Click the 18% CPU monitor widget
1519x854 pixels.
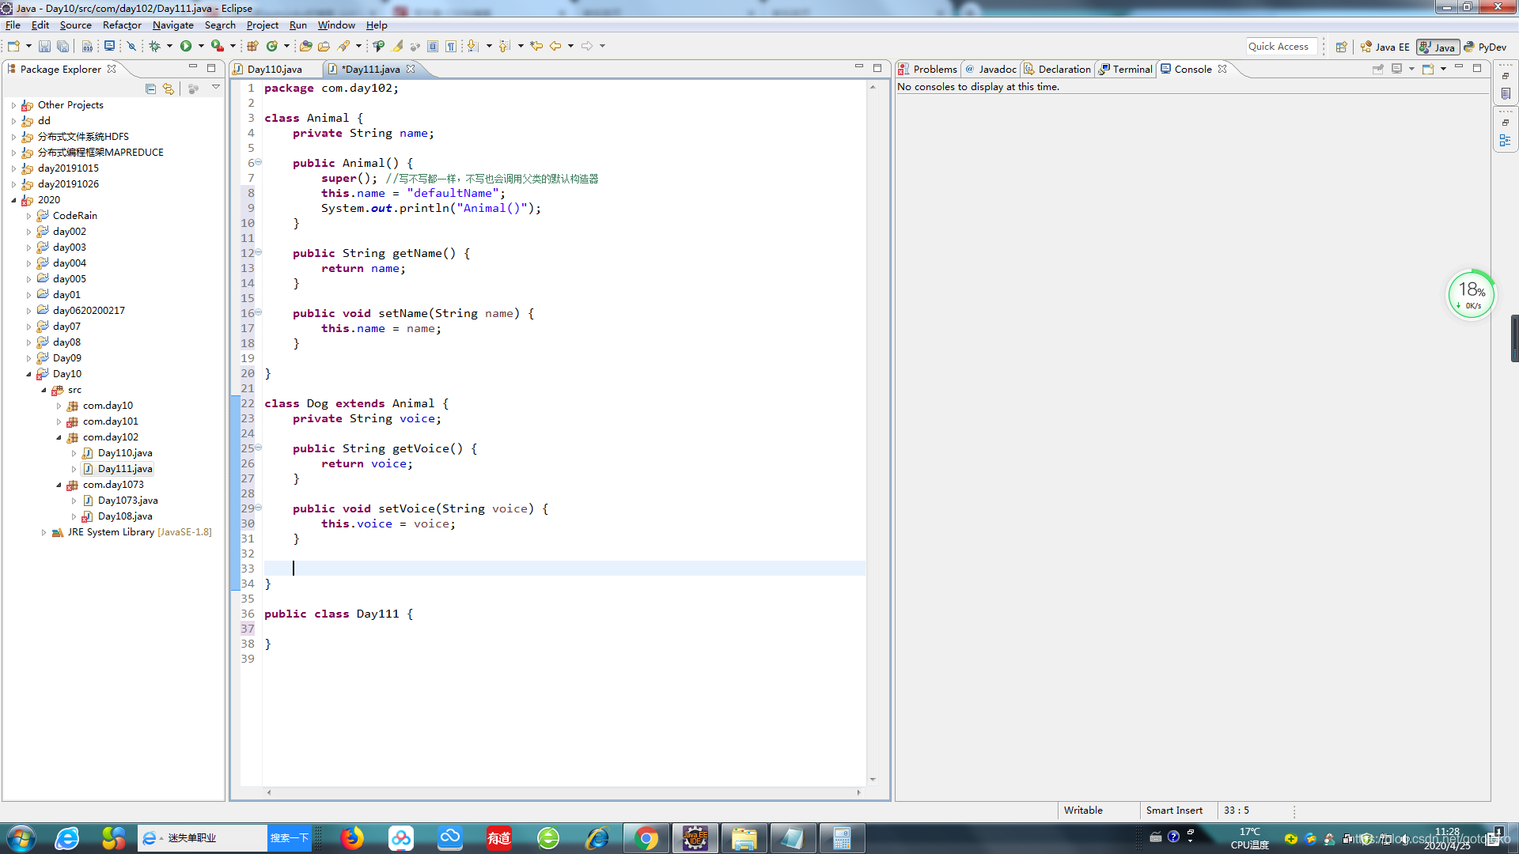point(1471,294)
